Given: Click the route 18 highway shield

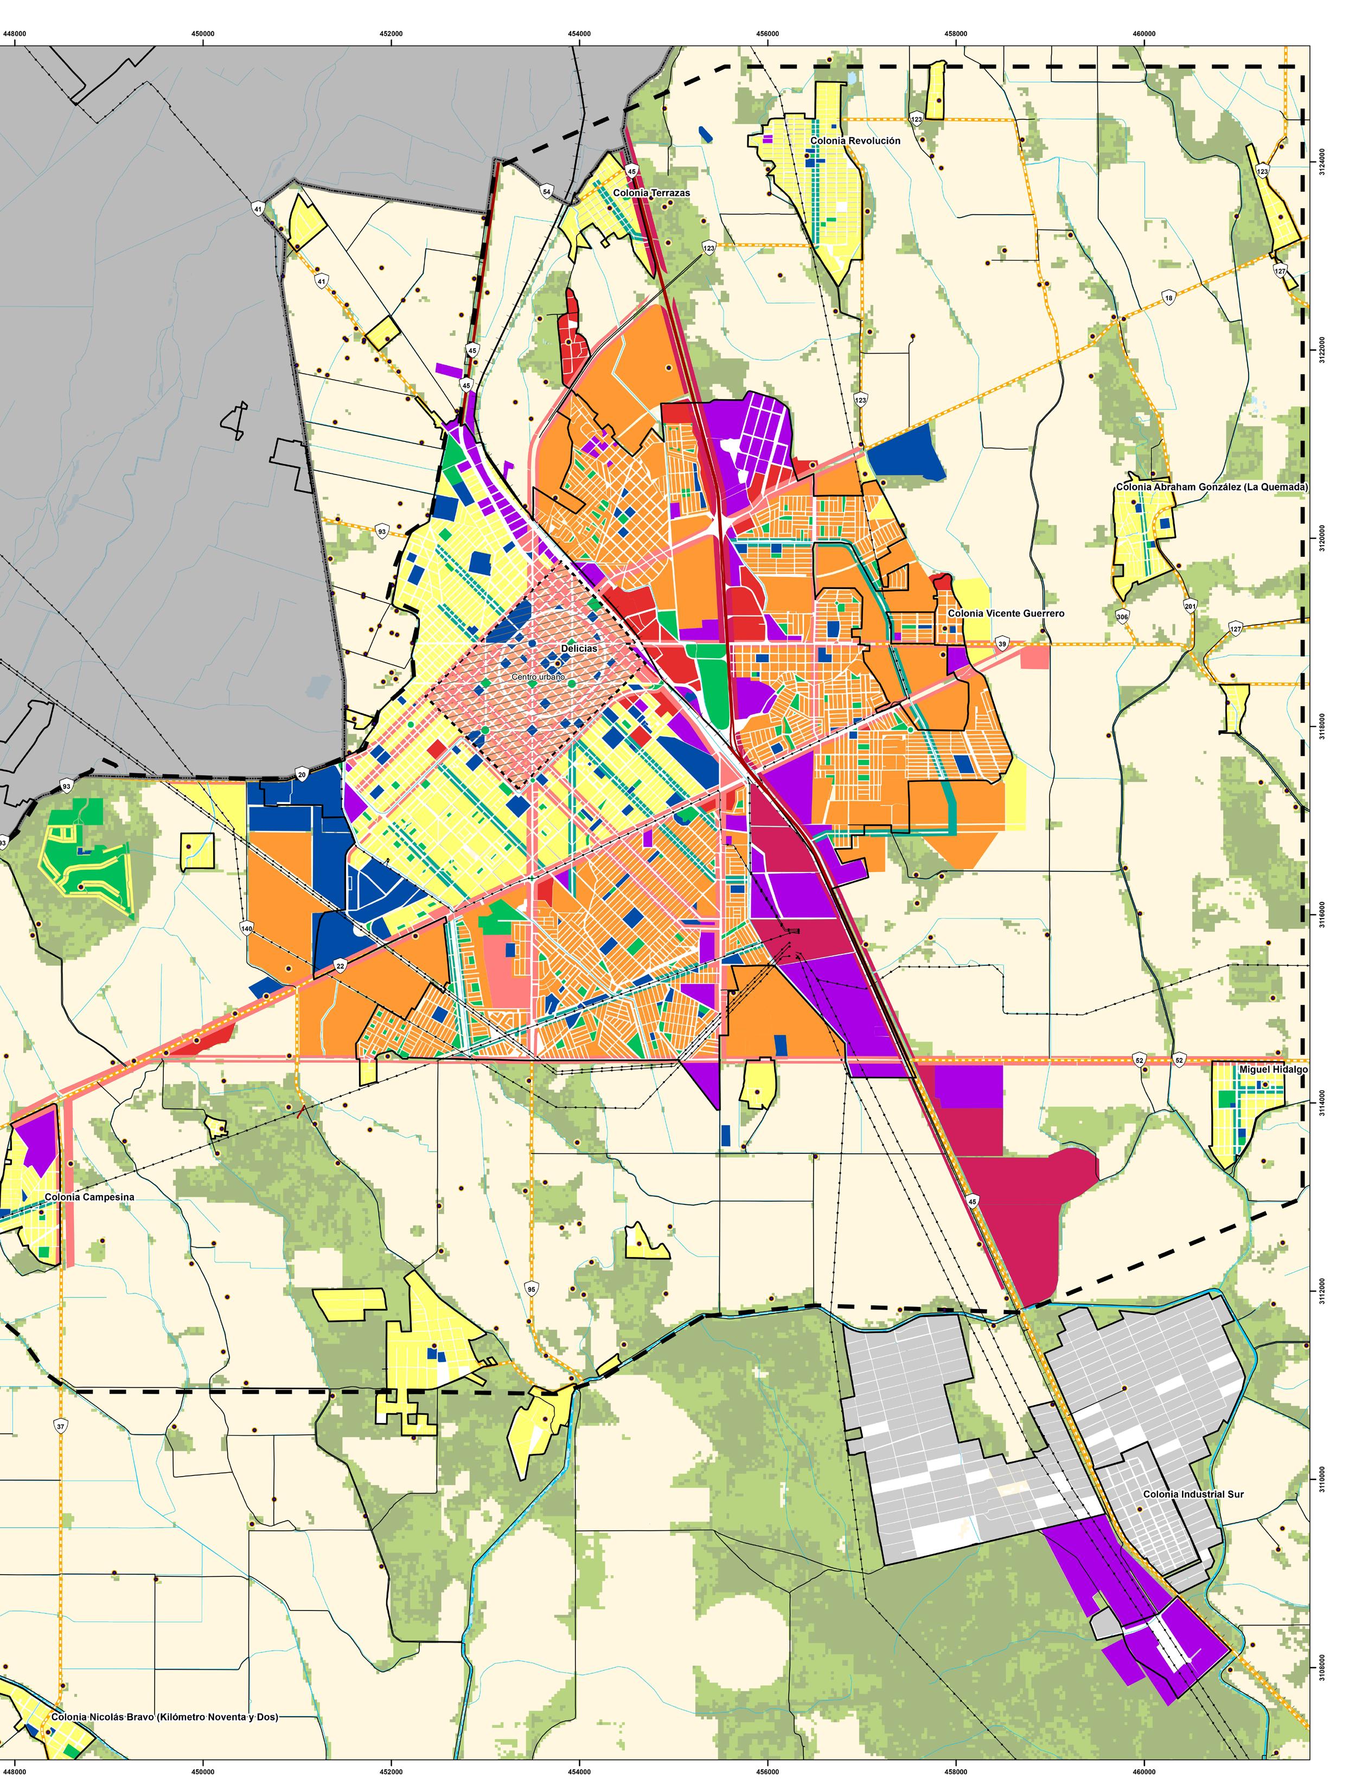Looking at the screenshot, I should [x=1168, y=299].
